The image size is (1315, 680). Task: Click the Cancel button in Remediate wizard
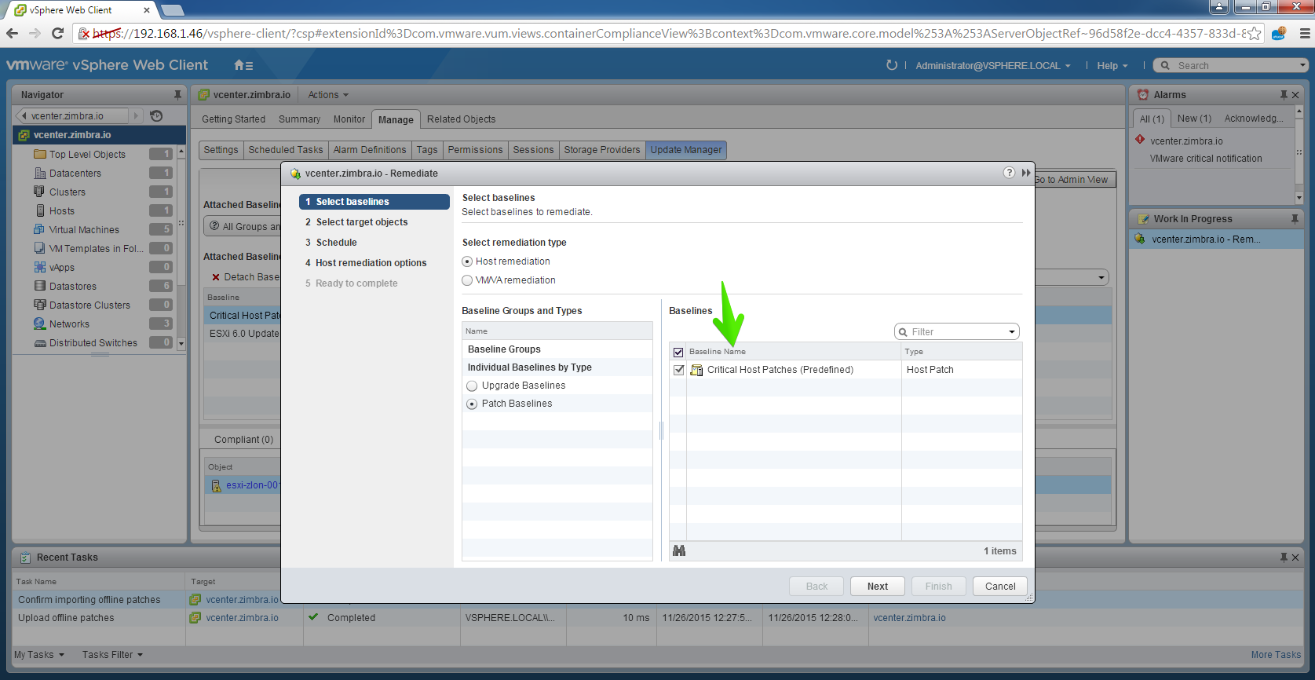1000,586
